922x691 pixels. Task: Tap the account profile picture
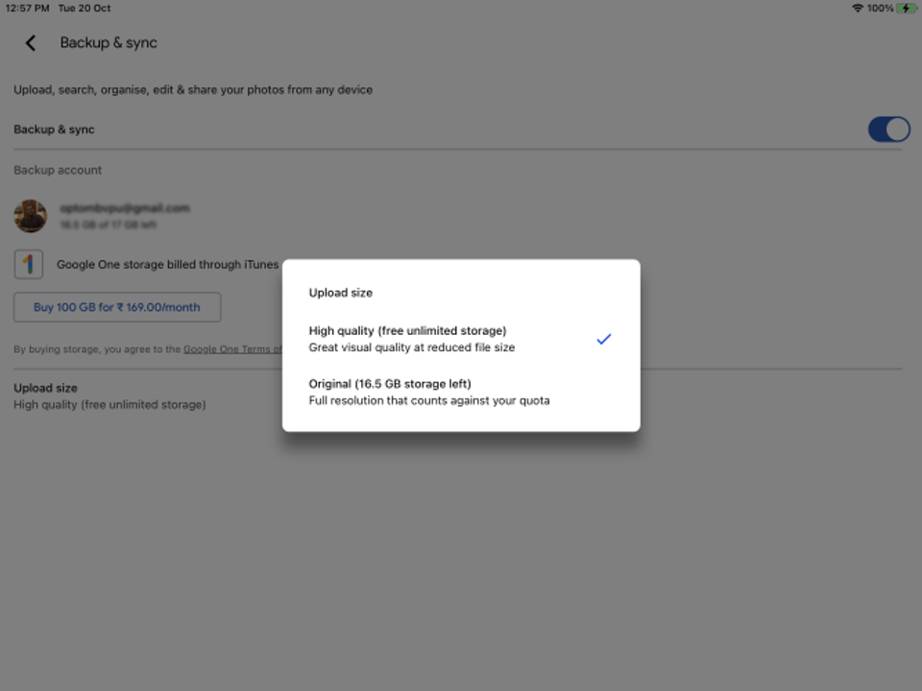pyautogui.click(x=31, y=216)
